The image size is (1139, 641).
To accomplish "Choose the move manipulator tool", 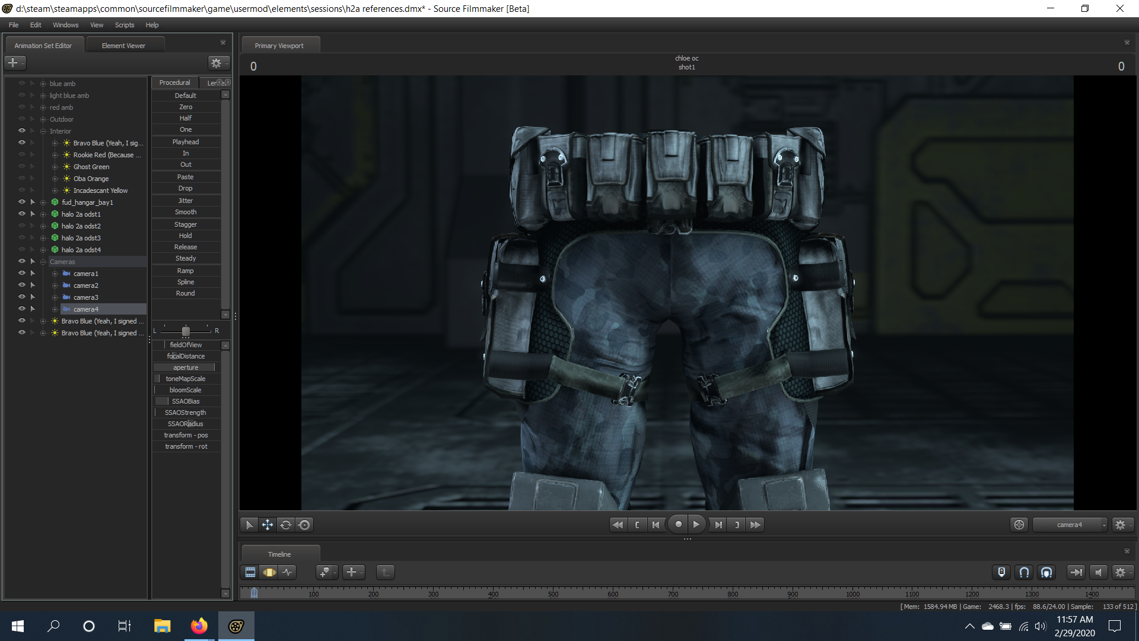I will coord(268,525).
